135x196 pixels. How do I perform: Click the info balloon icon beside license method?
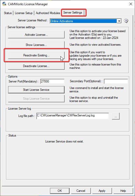(126, 21)
